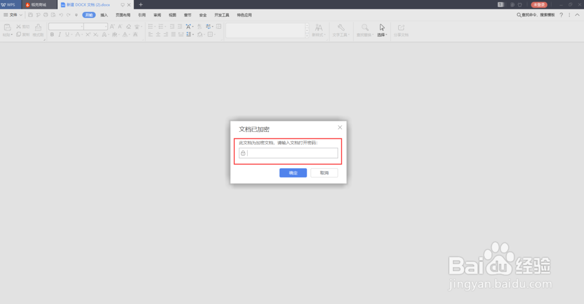Toggle subscript X₂ formatting
584x304 pixels.
[x=96, y=34]
